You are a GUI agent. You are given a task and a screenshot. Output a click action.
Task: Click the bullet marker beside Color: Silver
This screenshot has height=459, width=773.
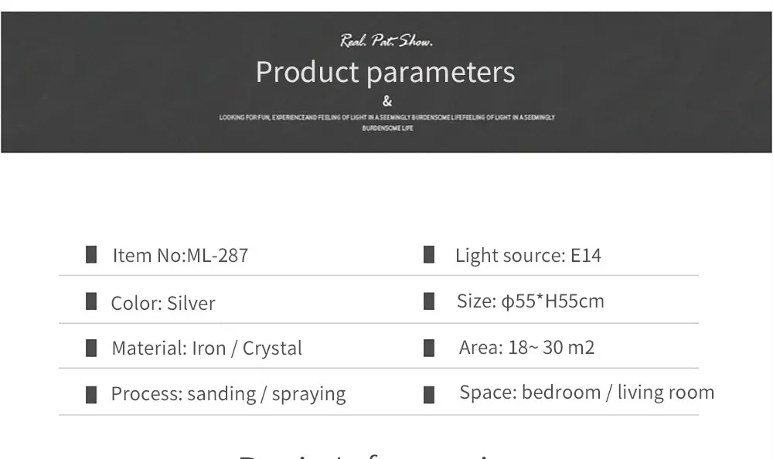91,301
